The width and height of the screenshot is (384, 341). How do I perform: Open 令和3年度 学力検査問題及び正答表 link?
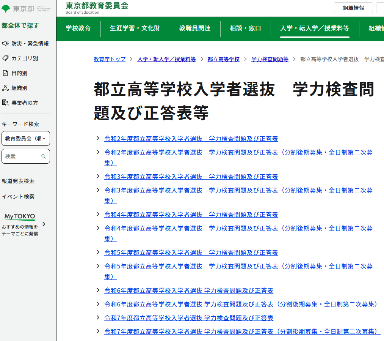pos(191,177)
